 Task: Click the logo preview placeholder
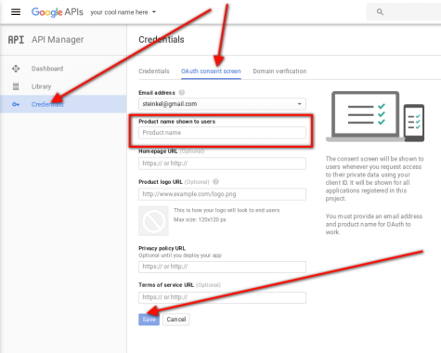point(153,221)
